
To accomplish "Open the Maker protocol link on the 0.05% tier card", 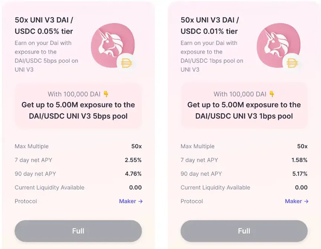I will click(131, 201).
